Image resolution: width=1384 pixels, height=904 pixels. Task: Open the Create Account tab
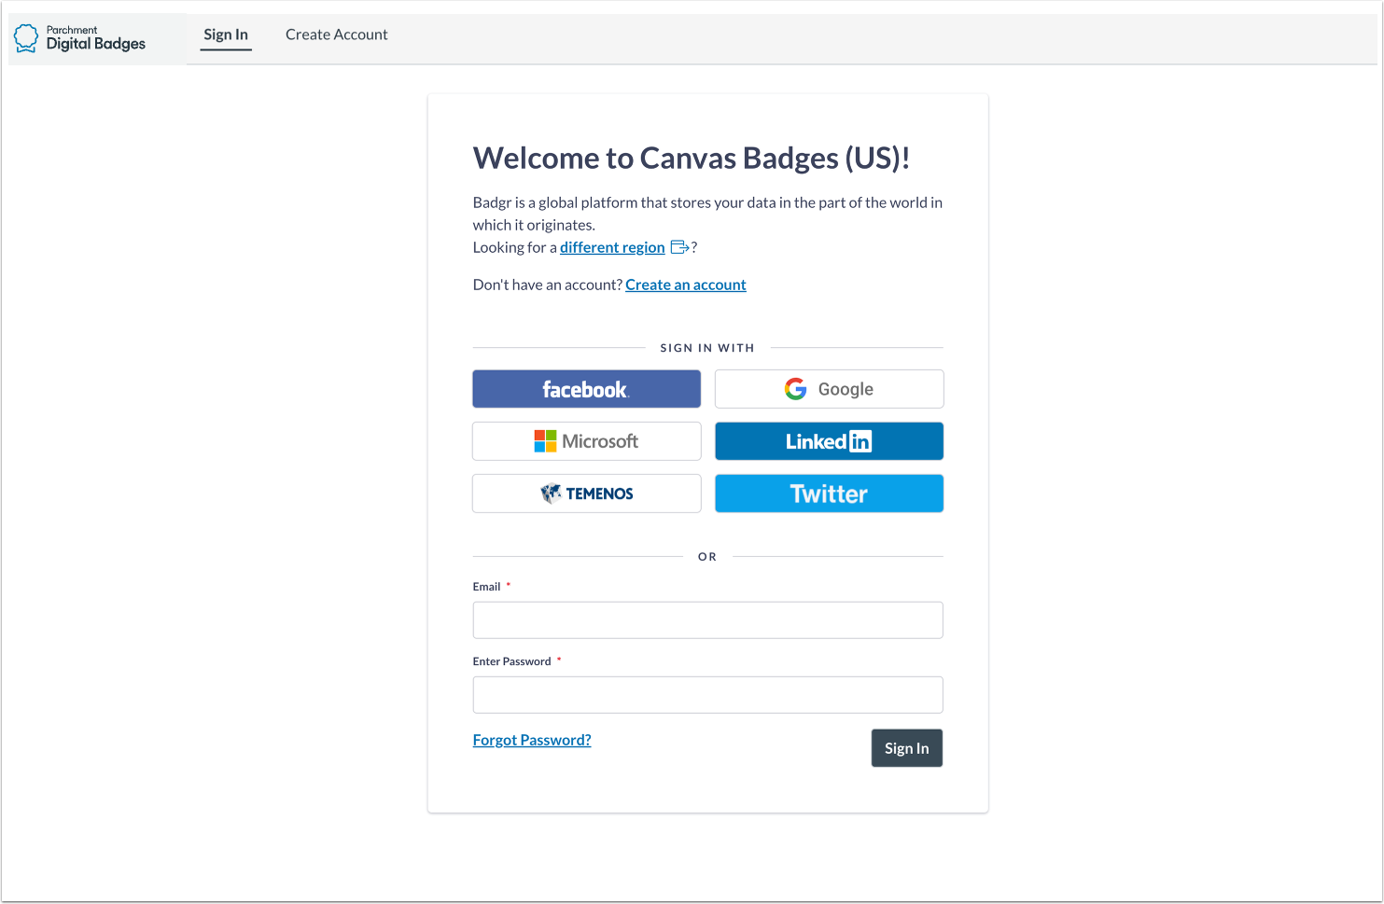(x=337, y=34)
